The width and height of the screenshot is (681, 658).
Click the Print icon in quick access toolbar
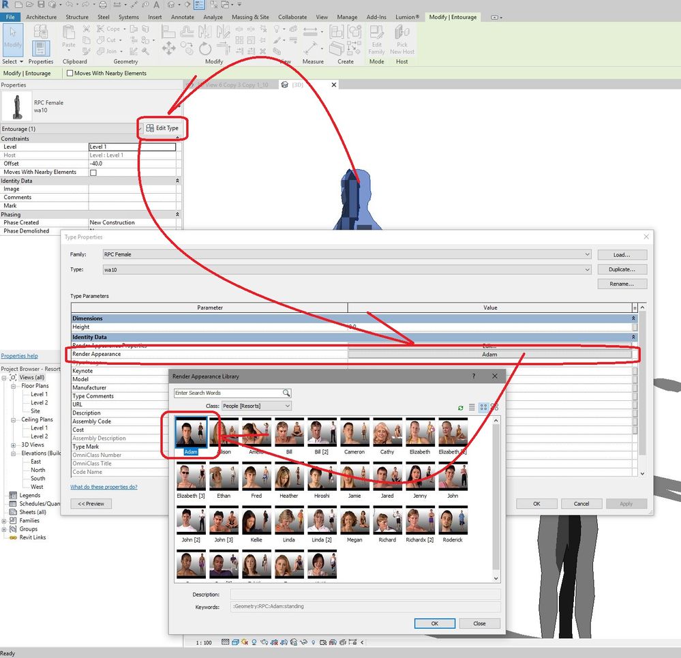pyautogui.click(x=102, y=5)
